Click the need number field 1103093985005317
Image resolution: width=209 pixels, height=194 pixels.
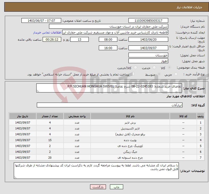click(x=148, y=20)
